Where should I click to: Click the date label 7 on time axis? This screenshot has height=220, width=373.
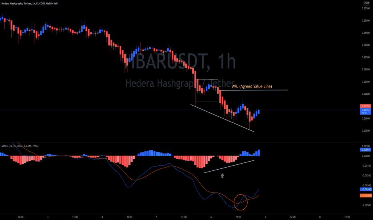tap(265, 217)
